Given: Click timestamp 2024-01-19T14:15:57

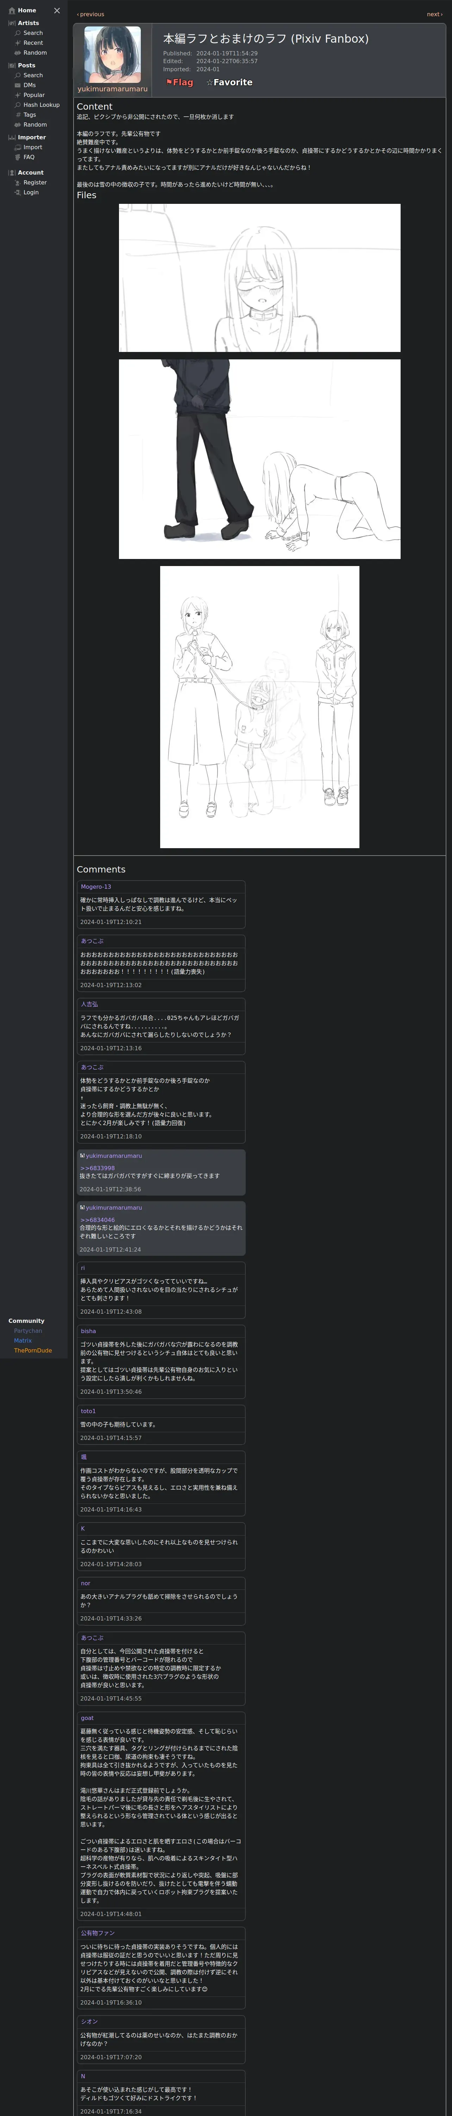Looking at the screenshot, I should [111, 1437].
